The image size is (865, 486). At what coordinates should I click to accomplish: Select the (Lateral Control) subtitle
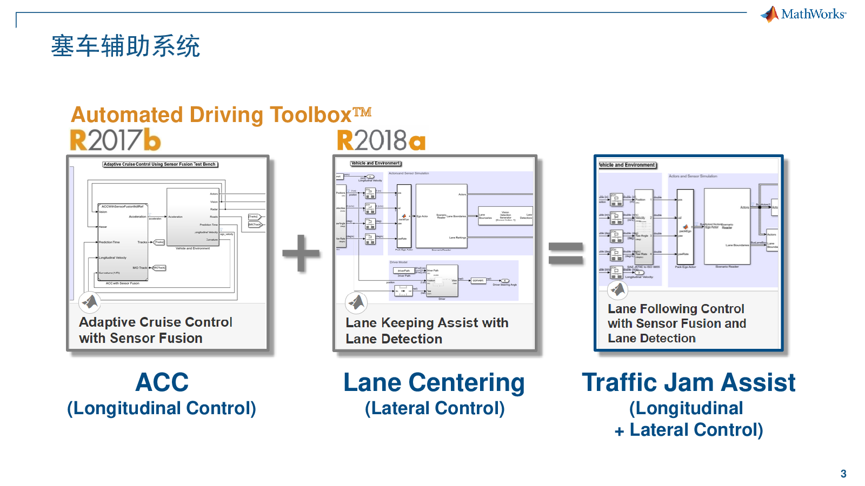435,408
